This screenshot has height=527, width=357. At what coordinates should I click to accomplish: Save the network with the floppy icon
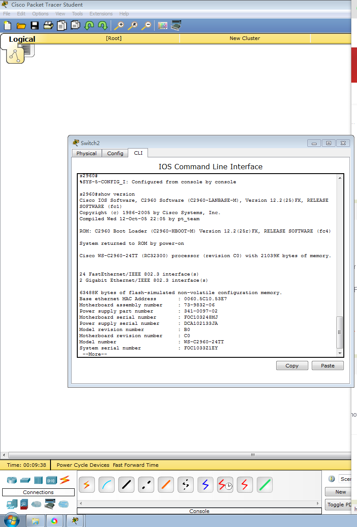[x=35, y=25]
